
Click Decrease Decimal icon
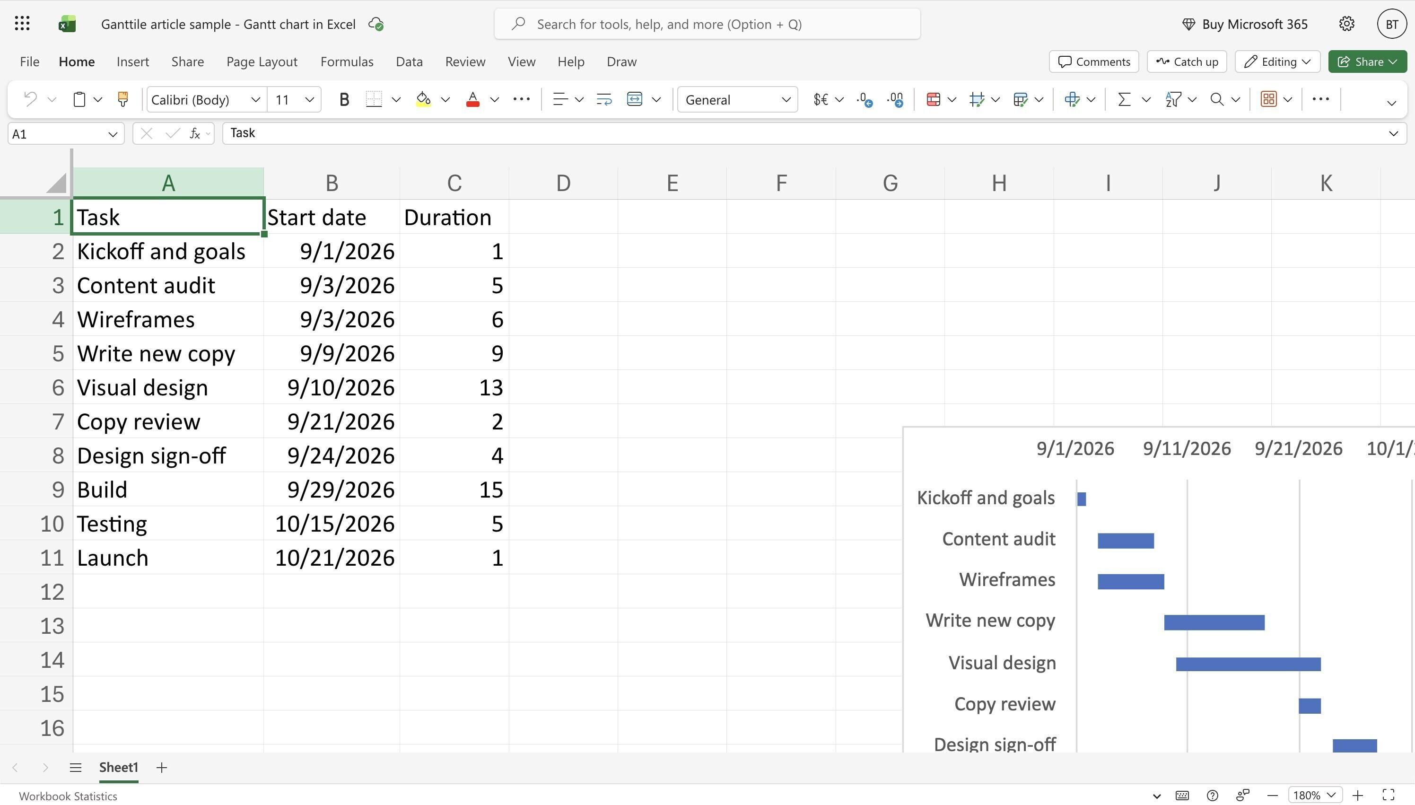pyautogui.click(x=865, y=99)
